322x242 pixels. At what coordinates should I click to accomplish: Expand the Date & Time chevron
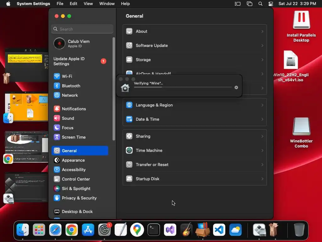pyautogui.click(x=262, y=119)
